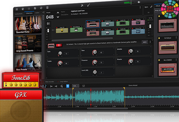179x122 pixels.
Task: Mute output with the speaker icon
Action: click(139, 2)
